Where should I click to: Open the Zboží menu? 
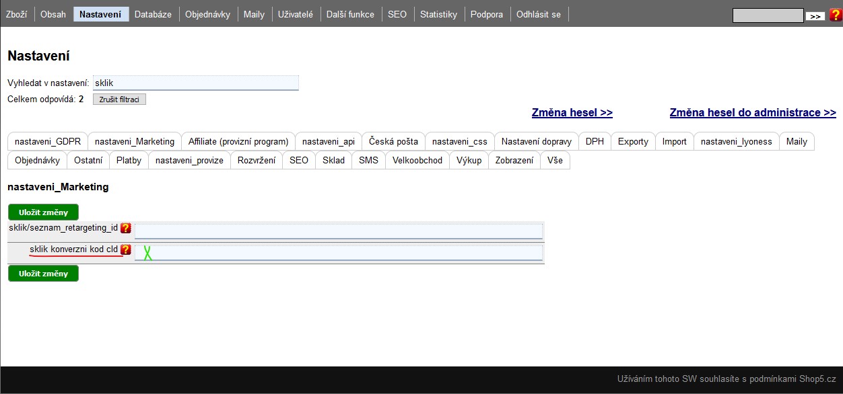[16, 14]
